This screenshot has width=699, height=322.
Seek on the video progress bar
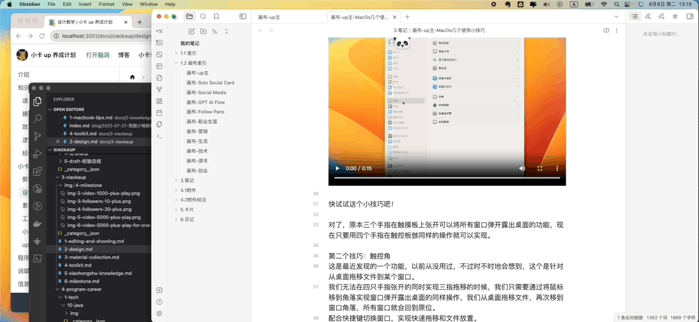(x=447, y=178)
